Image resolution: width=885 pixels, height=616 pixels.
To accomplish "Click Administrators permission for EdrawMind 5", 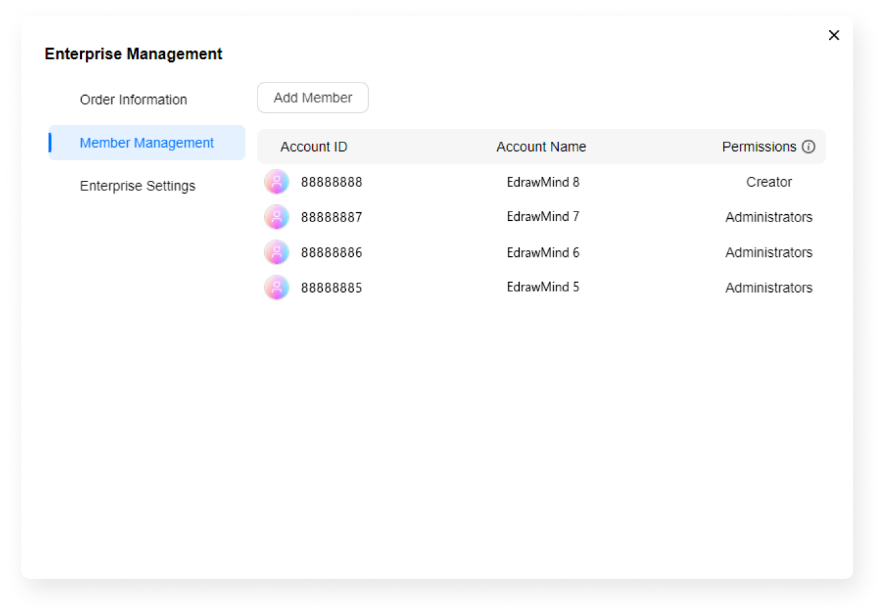I will (x=769, y=288).
